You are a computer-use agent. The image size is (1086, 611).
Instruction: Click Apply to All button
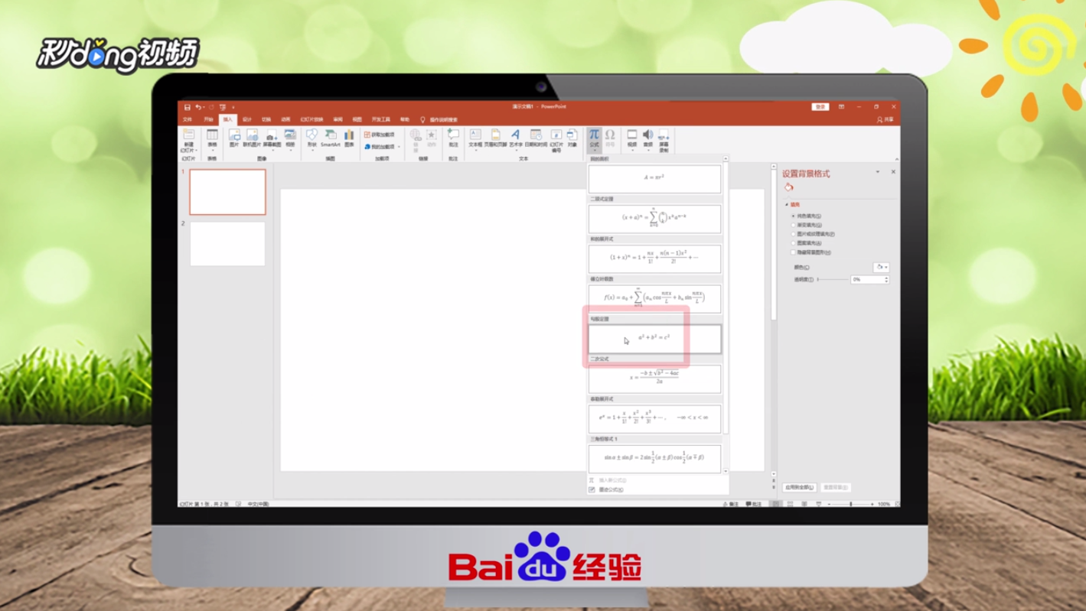point(801,487)
